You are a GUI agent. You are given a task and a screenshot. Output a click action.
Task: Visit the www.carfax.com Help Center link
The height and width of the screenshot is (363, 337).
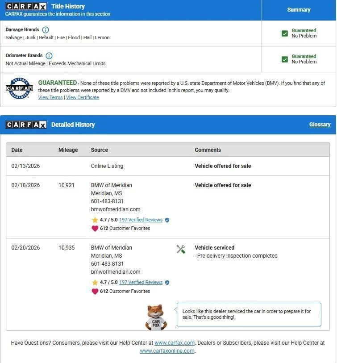[175, 343]
